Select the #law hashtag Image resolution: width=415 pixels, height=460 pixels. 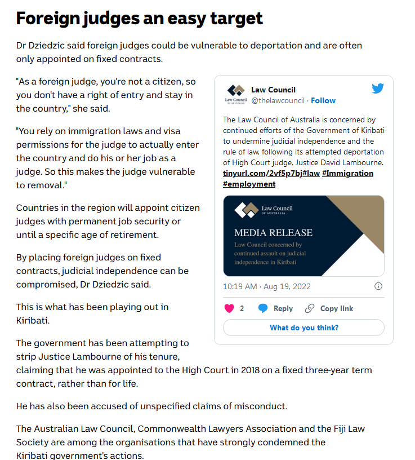pos(313,173)
